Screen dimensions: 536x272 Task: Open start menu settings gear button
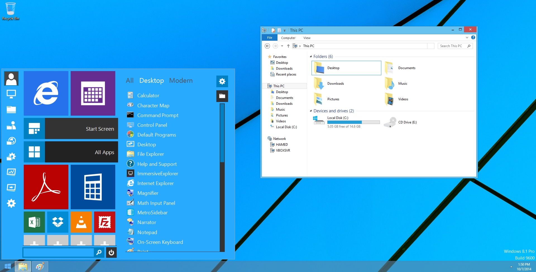coord(222,81)
